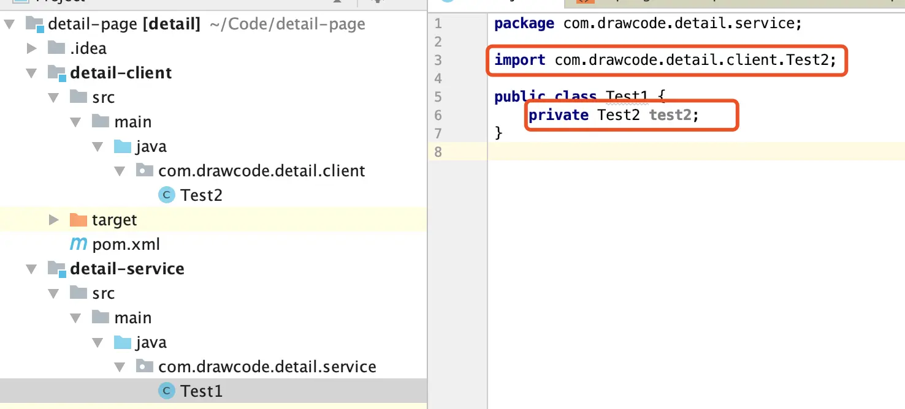Click the import keyword on line 3
Viewport: 905px width, 409px height.
[520, 60]
